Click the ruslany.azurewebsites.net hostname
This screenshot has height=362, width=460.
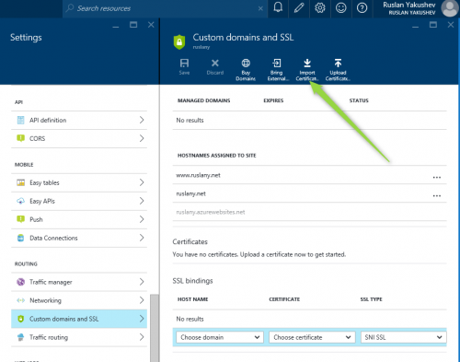[211, 212]
